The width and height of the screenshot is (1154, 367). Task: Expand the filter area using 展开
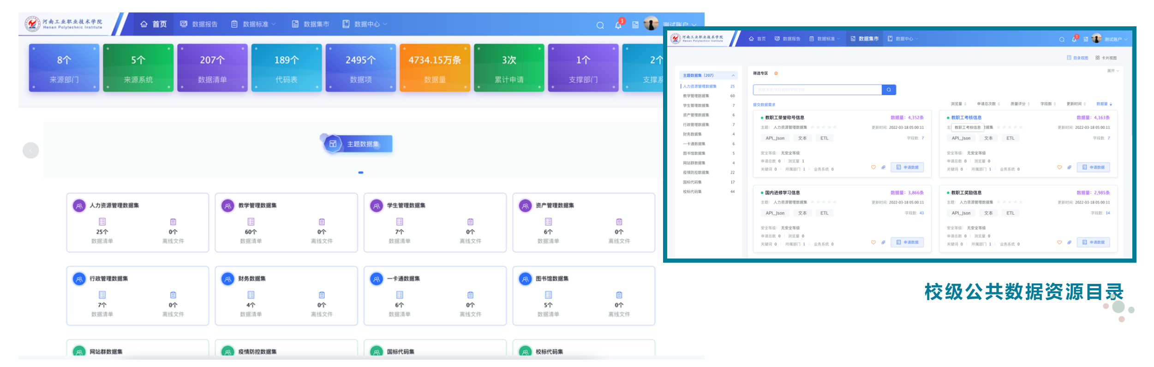click(x=1112, y=71)
